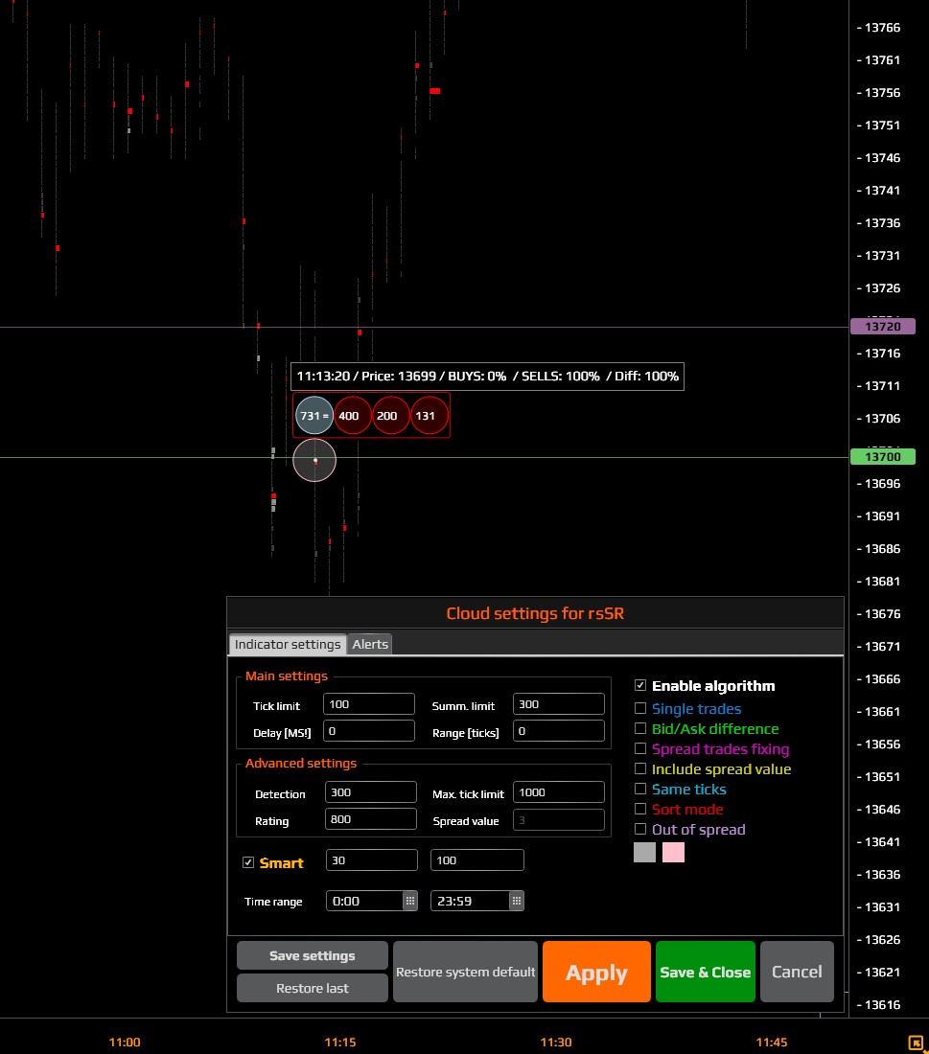The height and width of the screenshot is (1054, 929).
Task: Click the Tick limit input field
Action: pos(369,705)
